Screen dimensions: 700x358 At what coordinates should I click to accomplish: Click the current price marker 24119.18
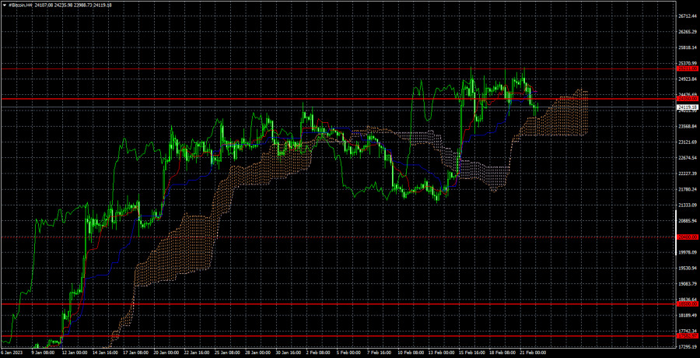(x=688, y=107)
